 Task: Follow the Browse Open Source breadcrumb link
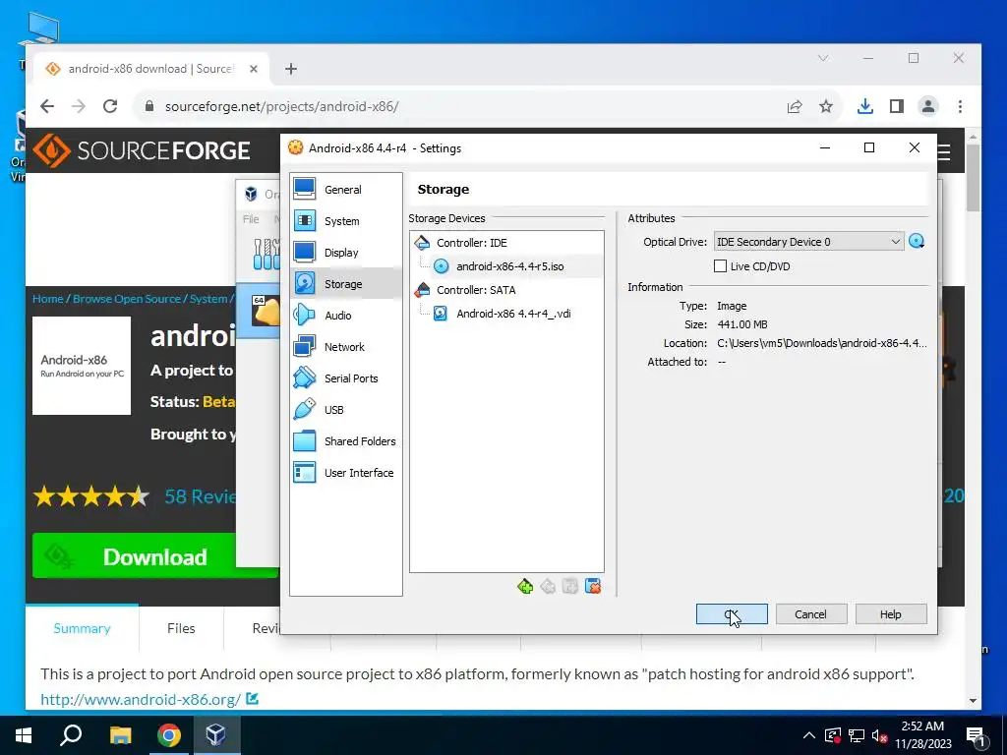[127, 299]
